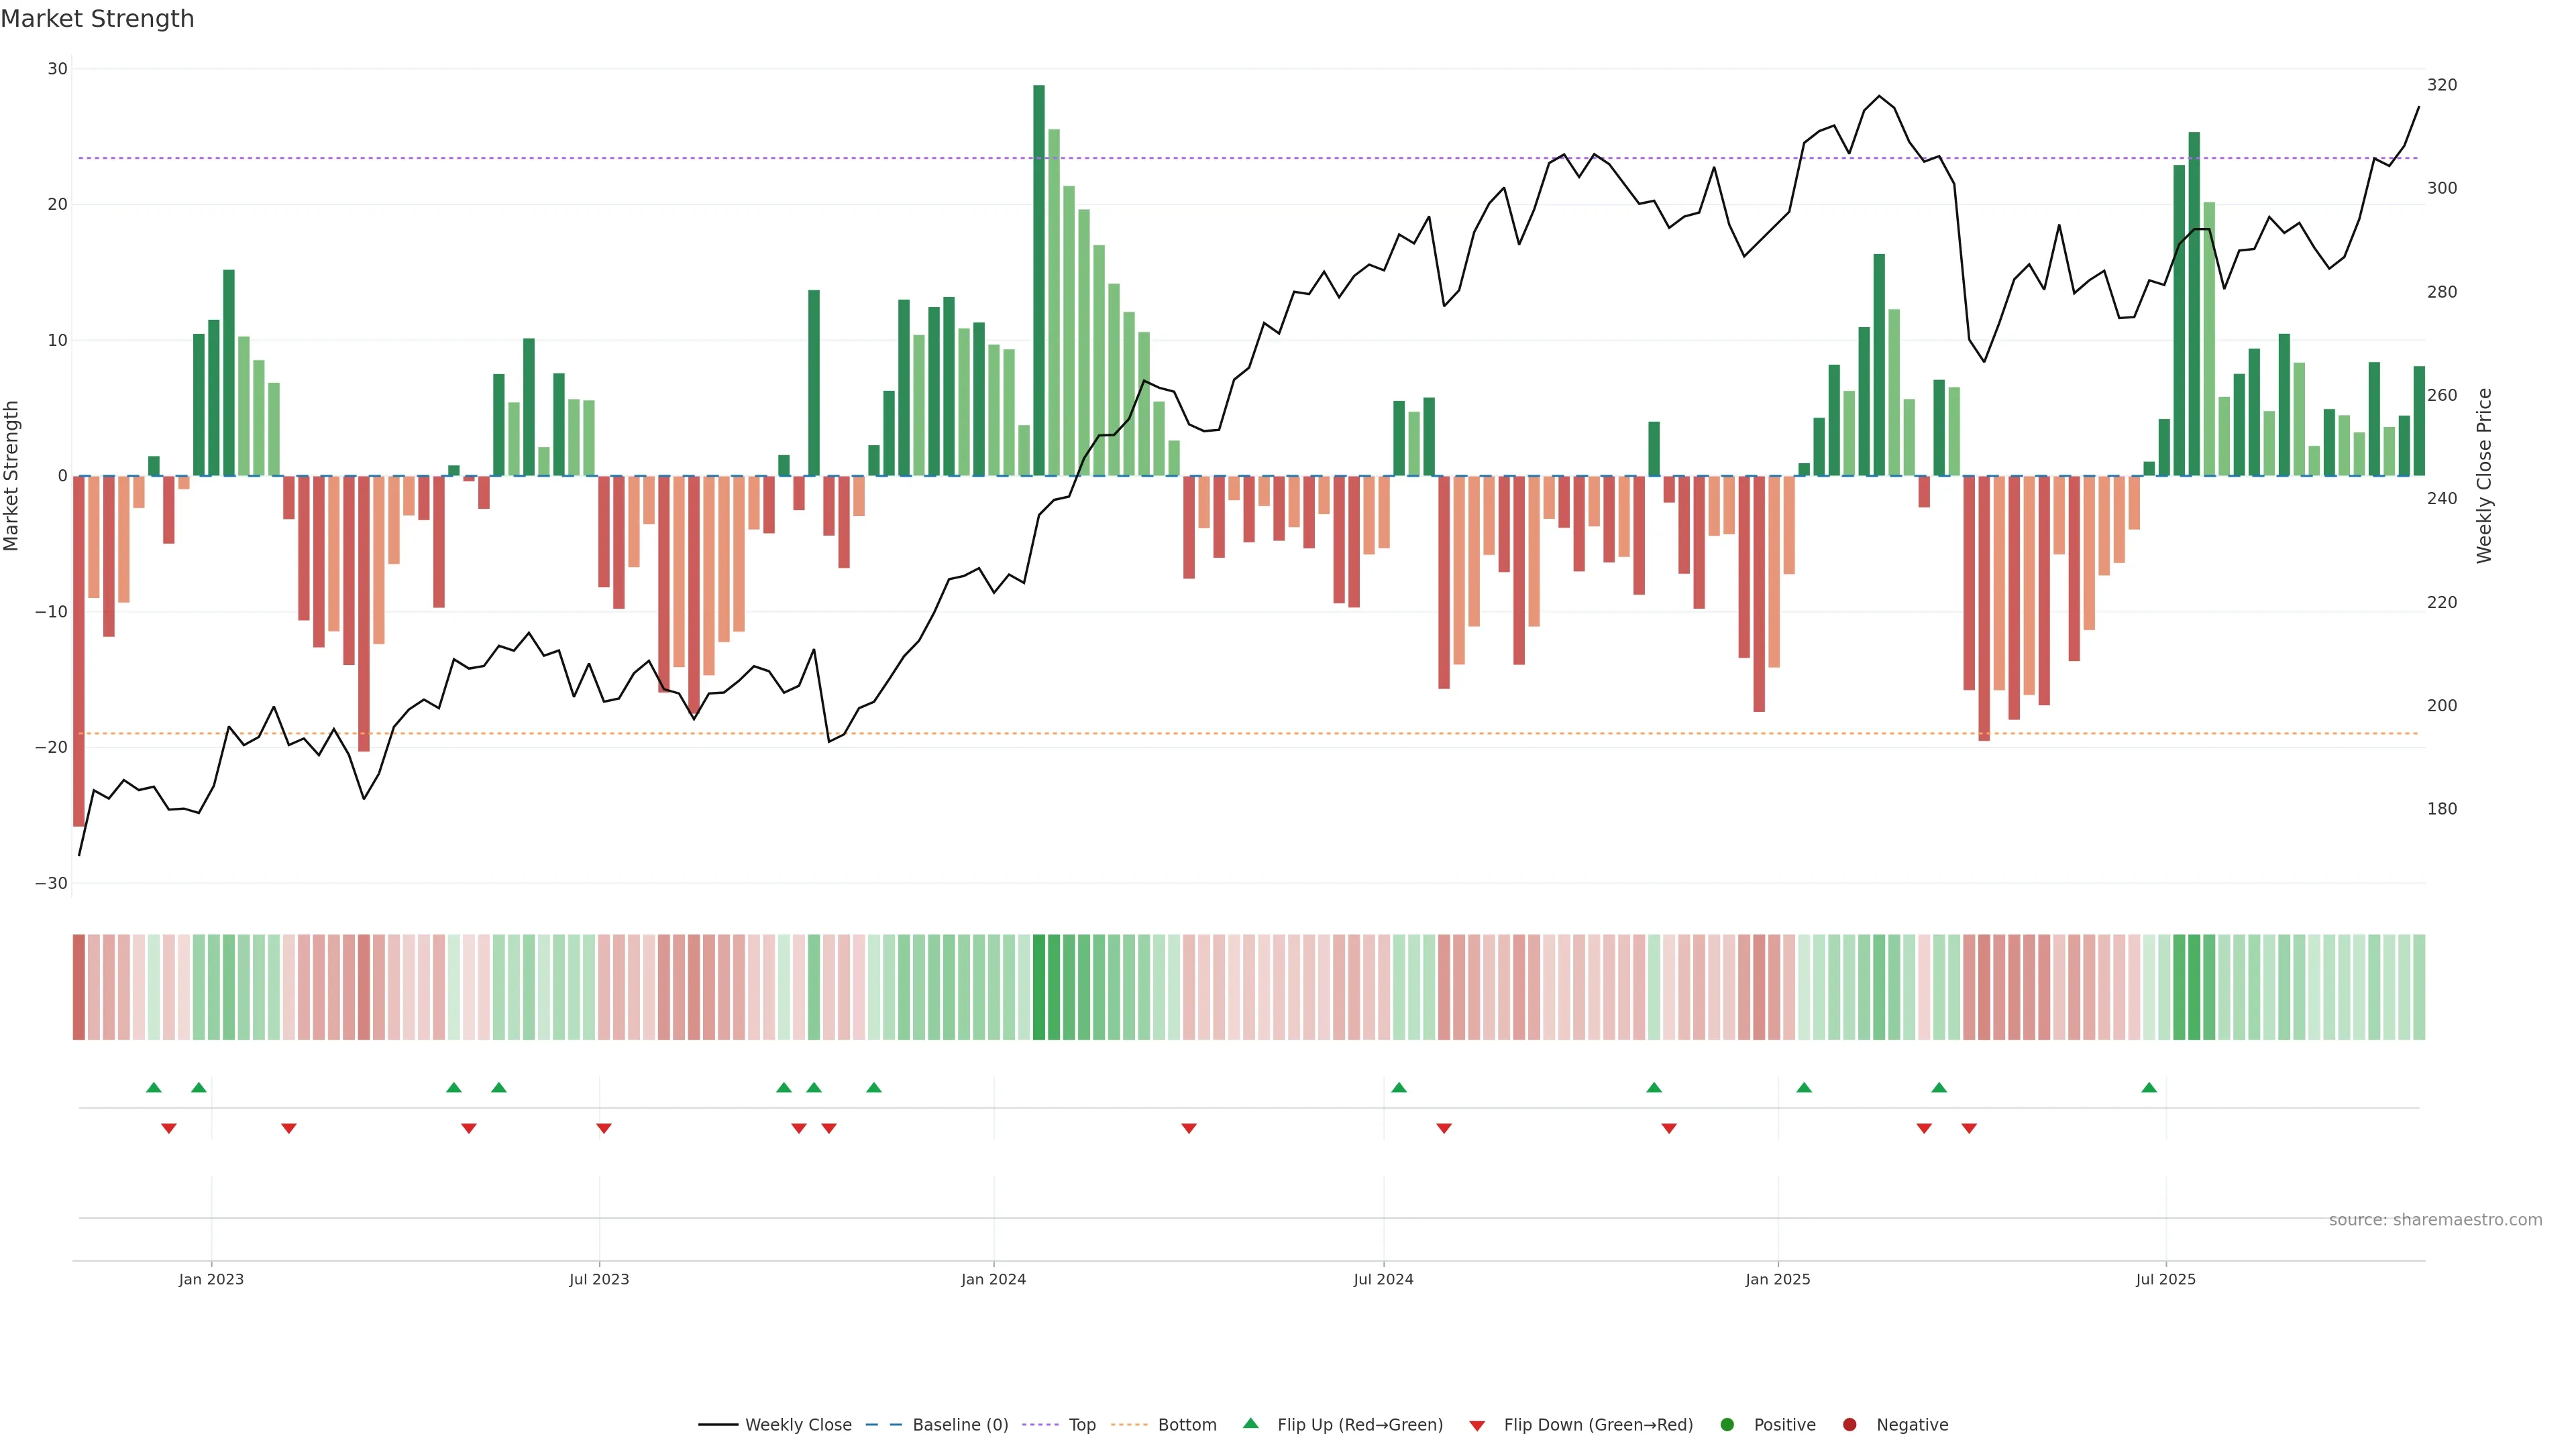Screen dimensions: 2576x1448
Task: Click the tallest green bar near Jan 2024
Action: click(1039, 280)
